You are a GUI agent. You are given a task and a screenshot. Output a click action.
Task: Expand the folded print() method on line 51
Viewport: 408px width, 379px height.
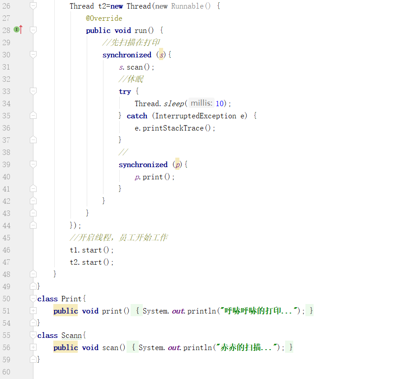(33, 311)
